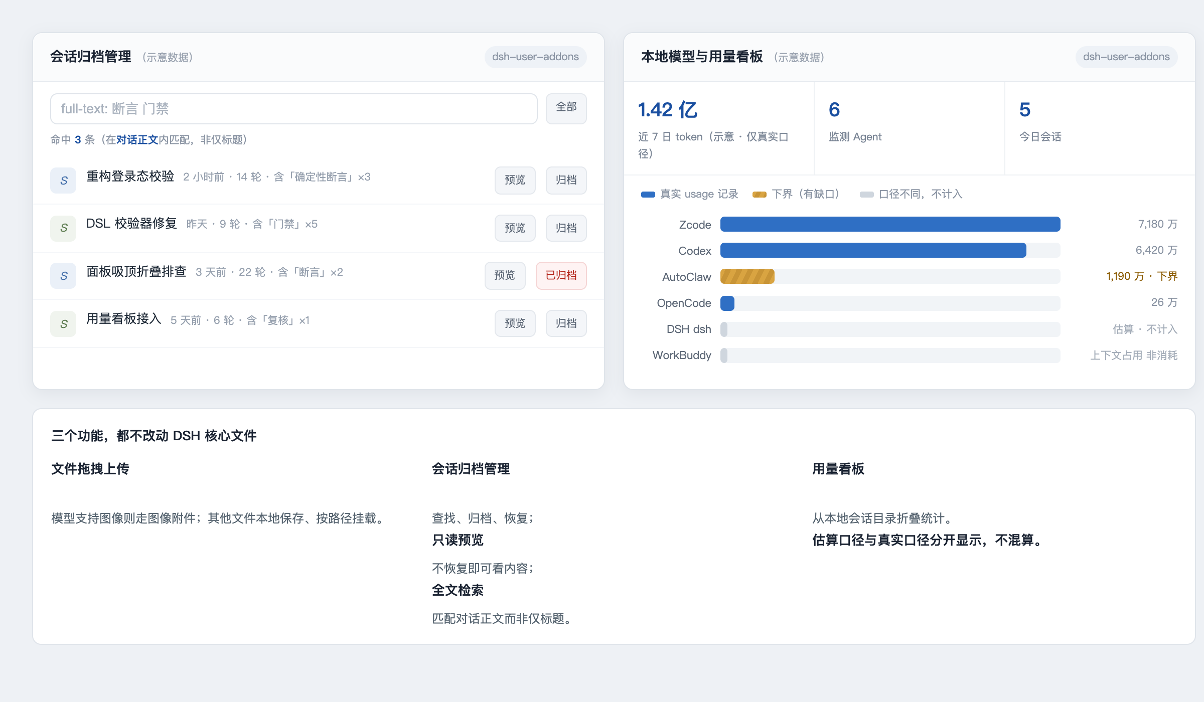Click the striped AutoClaw usage bar
Viewport: 1204px width, 702px height.
747,276
